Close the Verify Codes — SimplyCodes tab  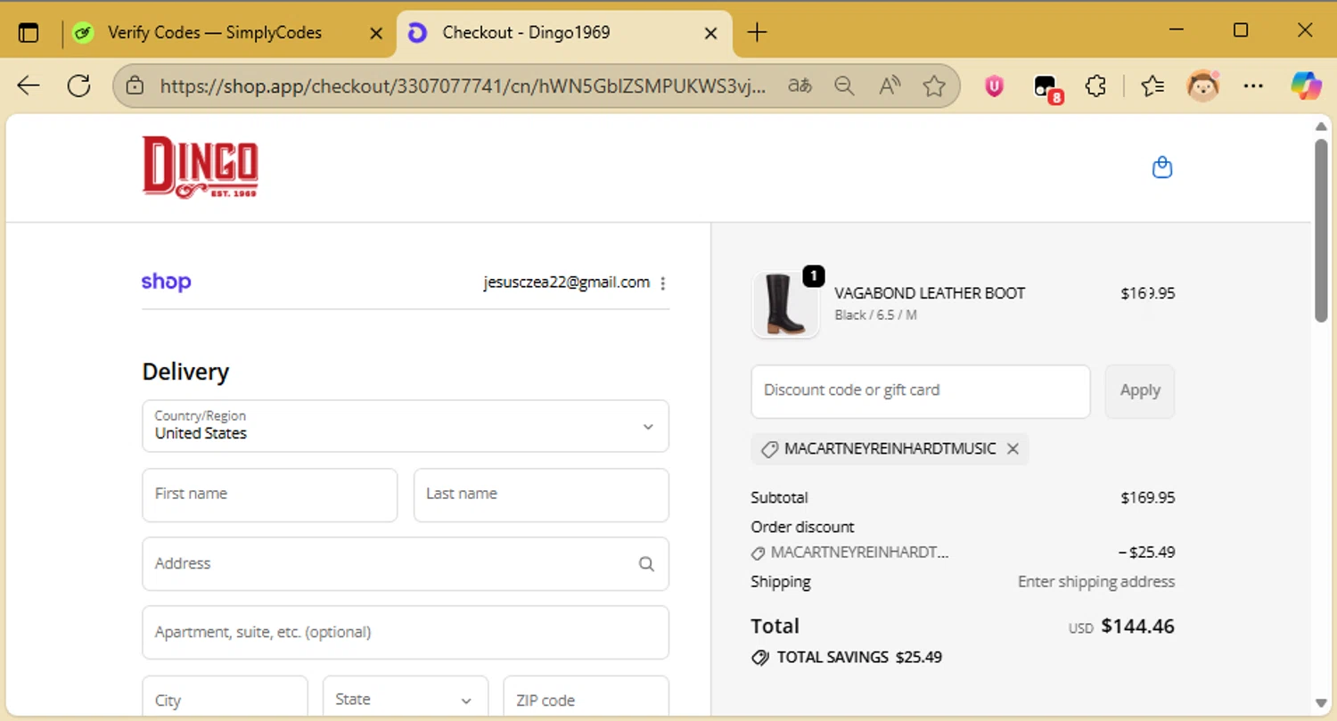pos(376,33)
